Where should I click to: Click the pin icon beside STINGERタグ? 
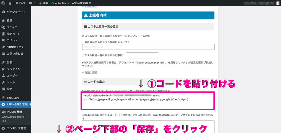click(x=3, y=47)
